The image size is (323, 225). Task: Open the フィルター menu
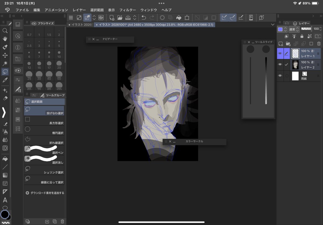pos(128,10)
